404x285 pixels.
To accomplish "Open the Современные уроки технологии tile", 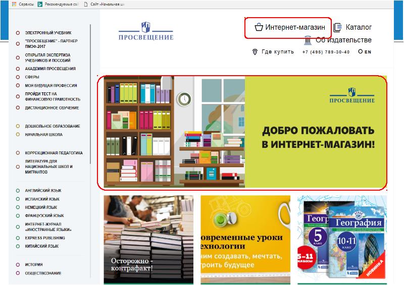I will pyautogui.click(x=245, y=240).
